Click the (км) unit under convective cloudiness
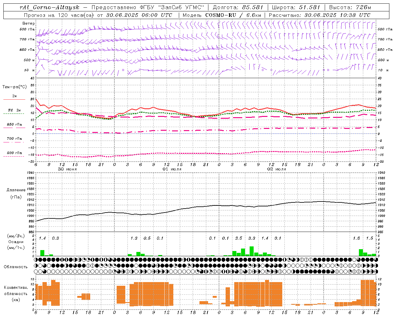Viewport: 394px width, 315px height. (x=16, y=300)
